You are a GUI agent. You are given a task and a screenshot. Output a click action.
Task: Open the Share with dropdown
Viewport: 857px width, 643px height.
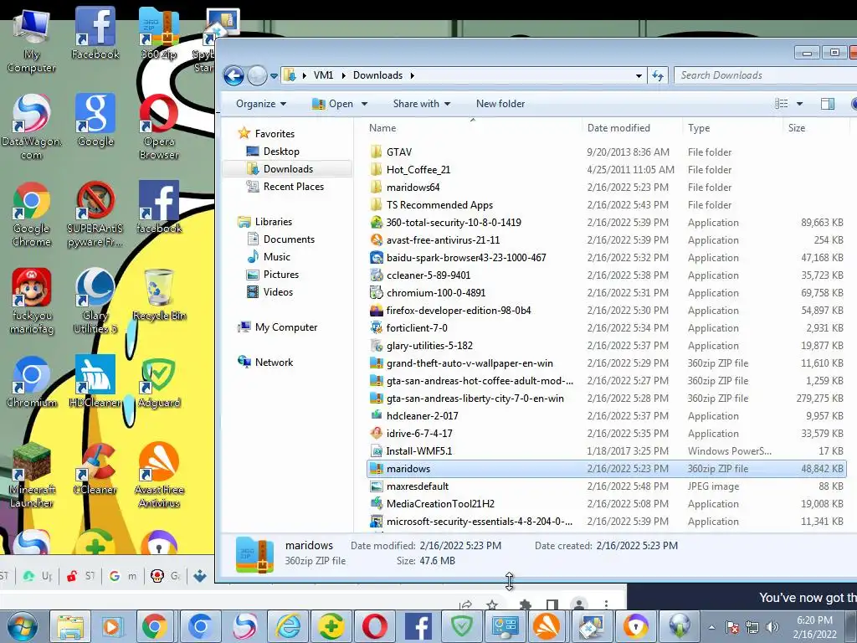click(422, 103)
